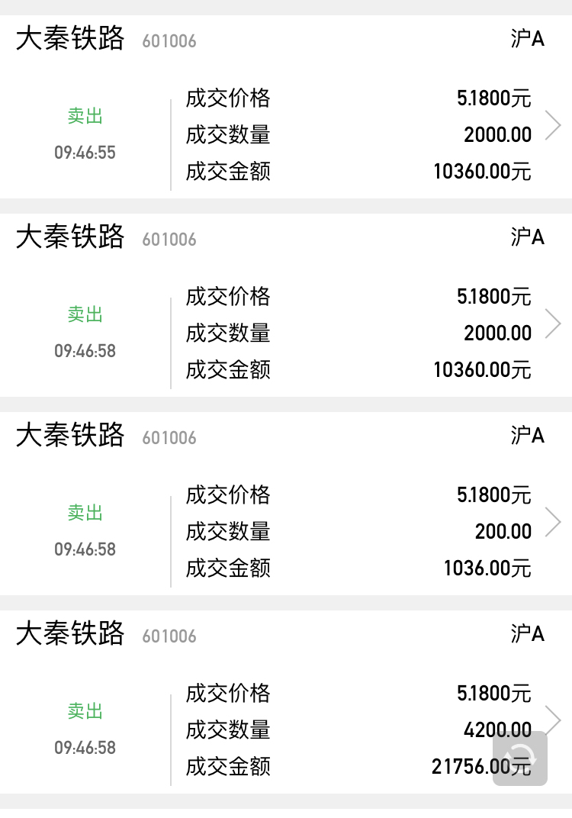This screenshot has width=572, height=818.
Task: Select 成交金额 label in the 200-share trade
Action: coord(228,568)
